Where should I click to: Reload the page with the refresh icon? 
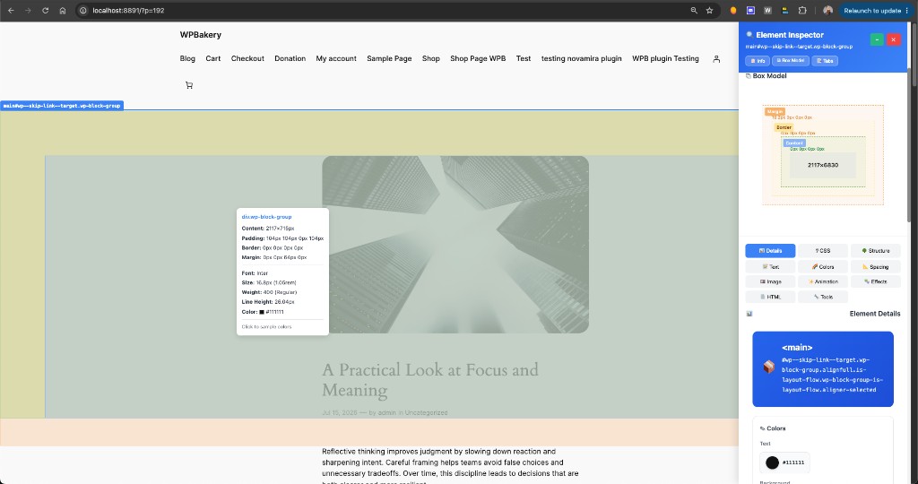point(45,11)
